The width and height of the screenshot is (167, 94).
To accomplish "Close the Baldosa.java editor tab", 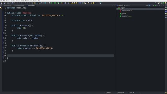I will pyautogui.click(x=35, y=5).
